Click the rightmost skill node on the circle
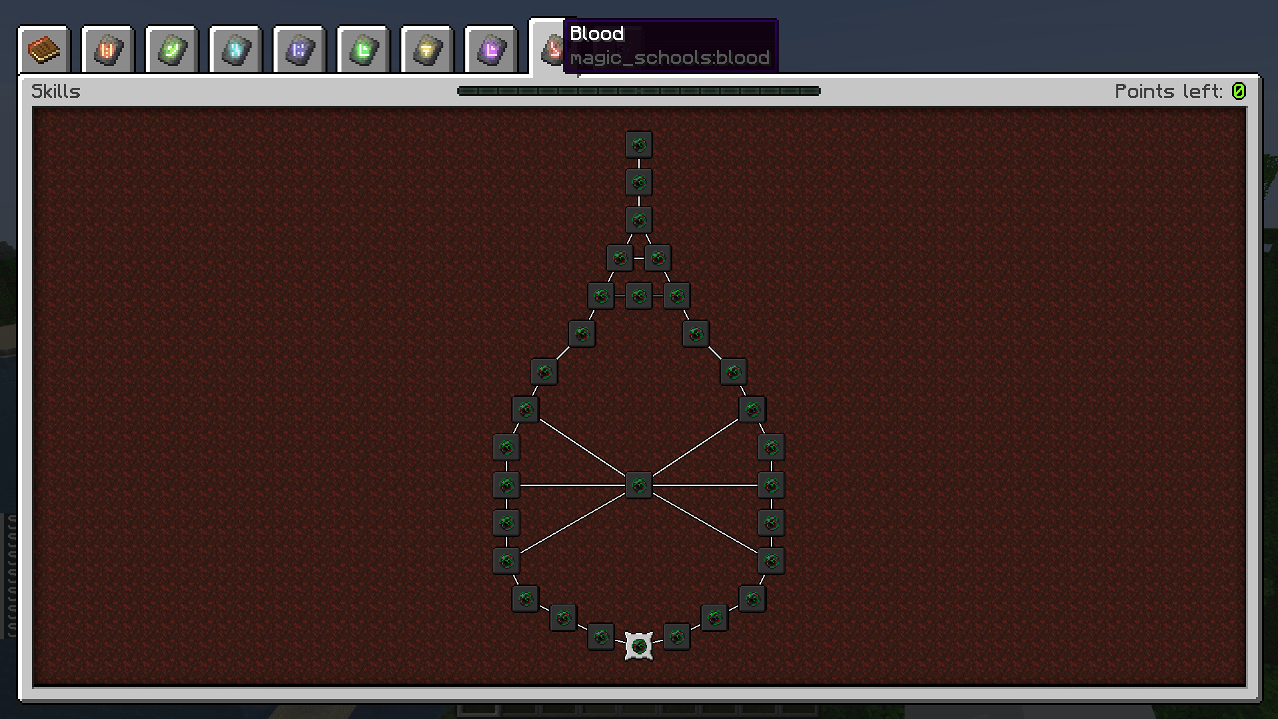Screen dimensions: 1278x719 [771, 485]
